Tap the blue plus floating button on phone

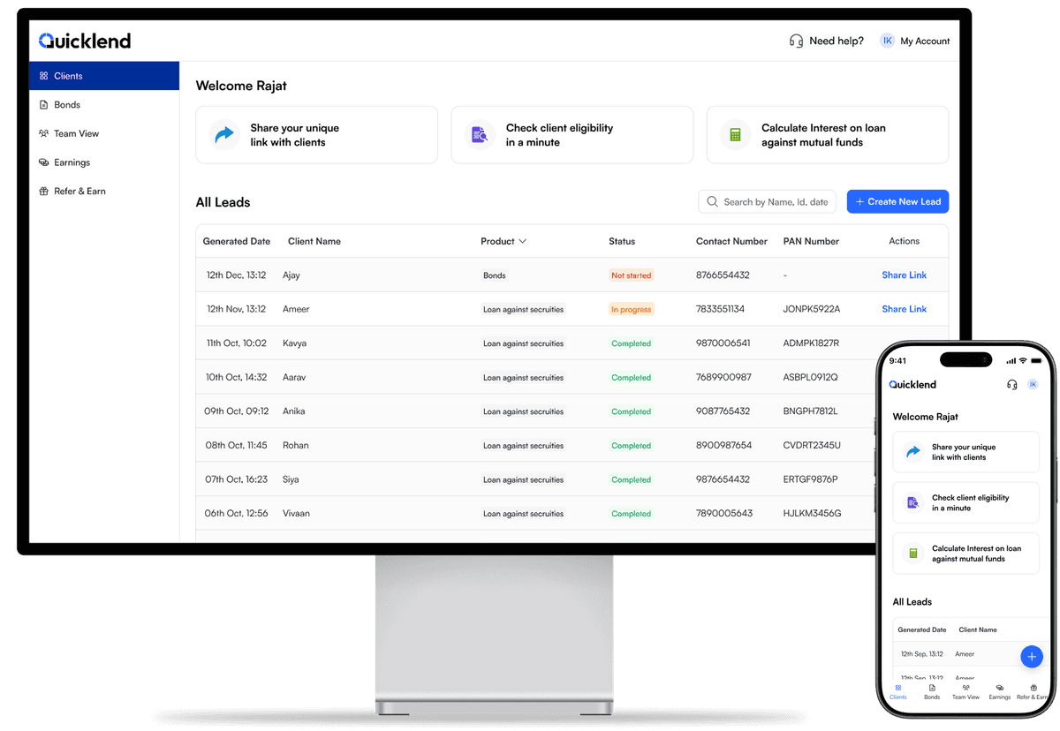pyautogui.click(x=1031, y=657)
